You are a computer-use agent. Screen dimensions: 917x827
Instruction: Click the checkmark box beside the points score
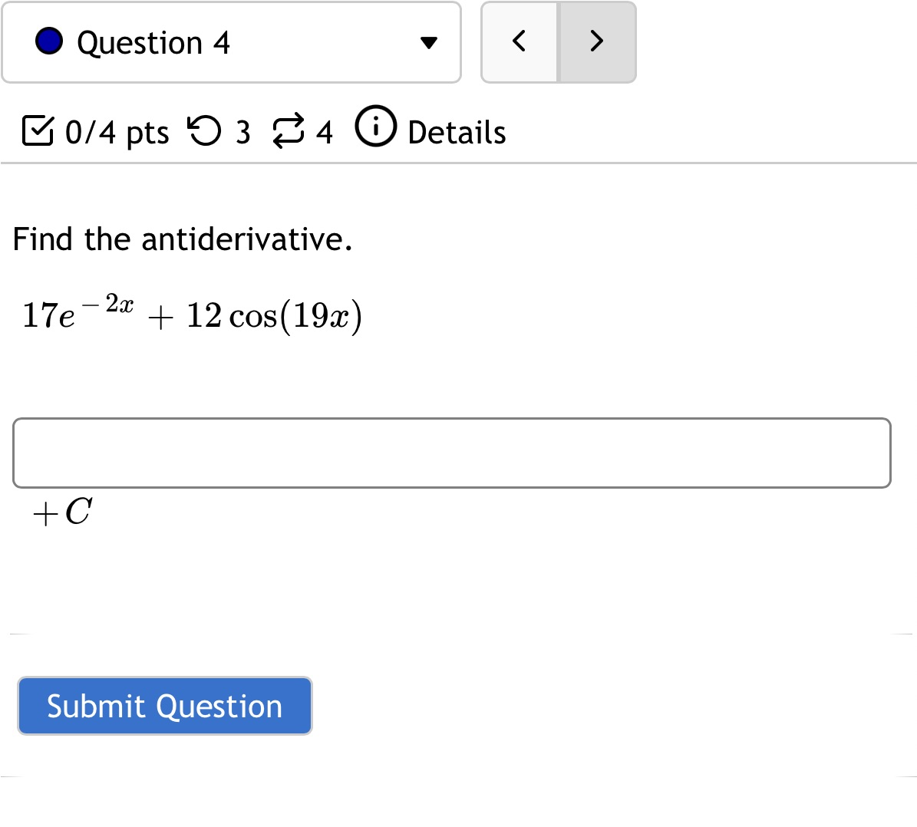[x=38, y=130]
